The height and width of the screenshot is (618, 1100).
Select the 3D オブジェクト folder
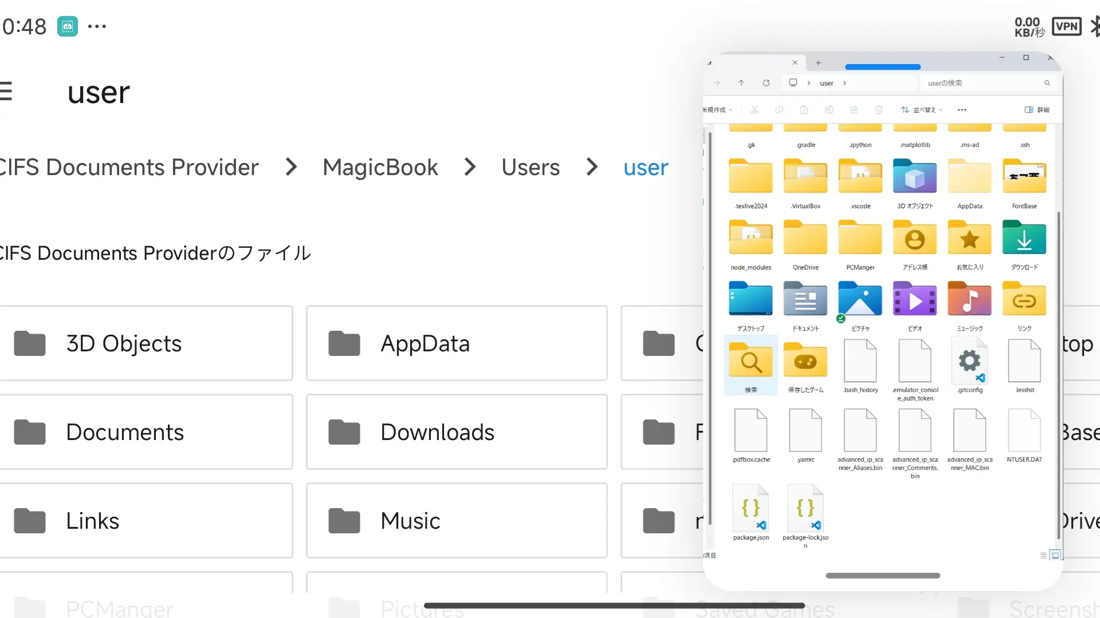coord(915,184)
